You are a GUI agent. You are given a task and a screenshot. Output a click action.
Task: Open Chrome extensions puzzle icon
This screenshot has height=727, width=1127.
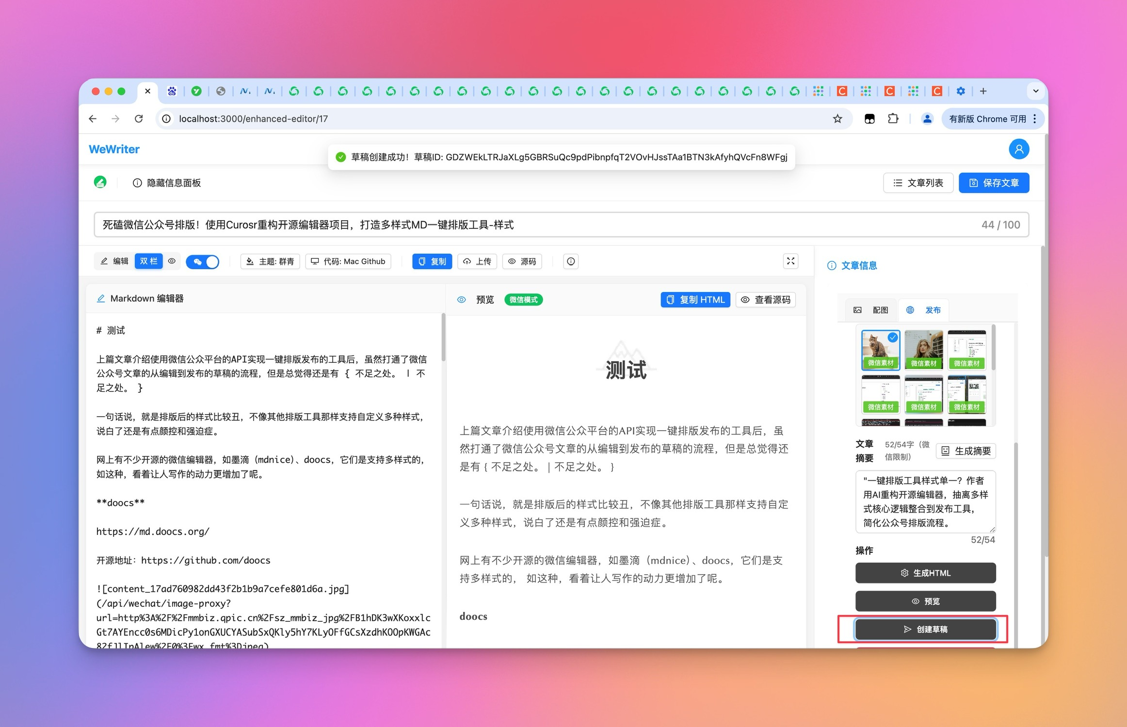[x=893, y=119]
